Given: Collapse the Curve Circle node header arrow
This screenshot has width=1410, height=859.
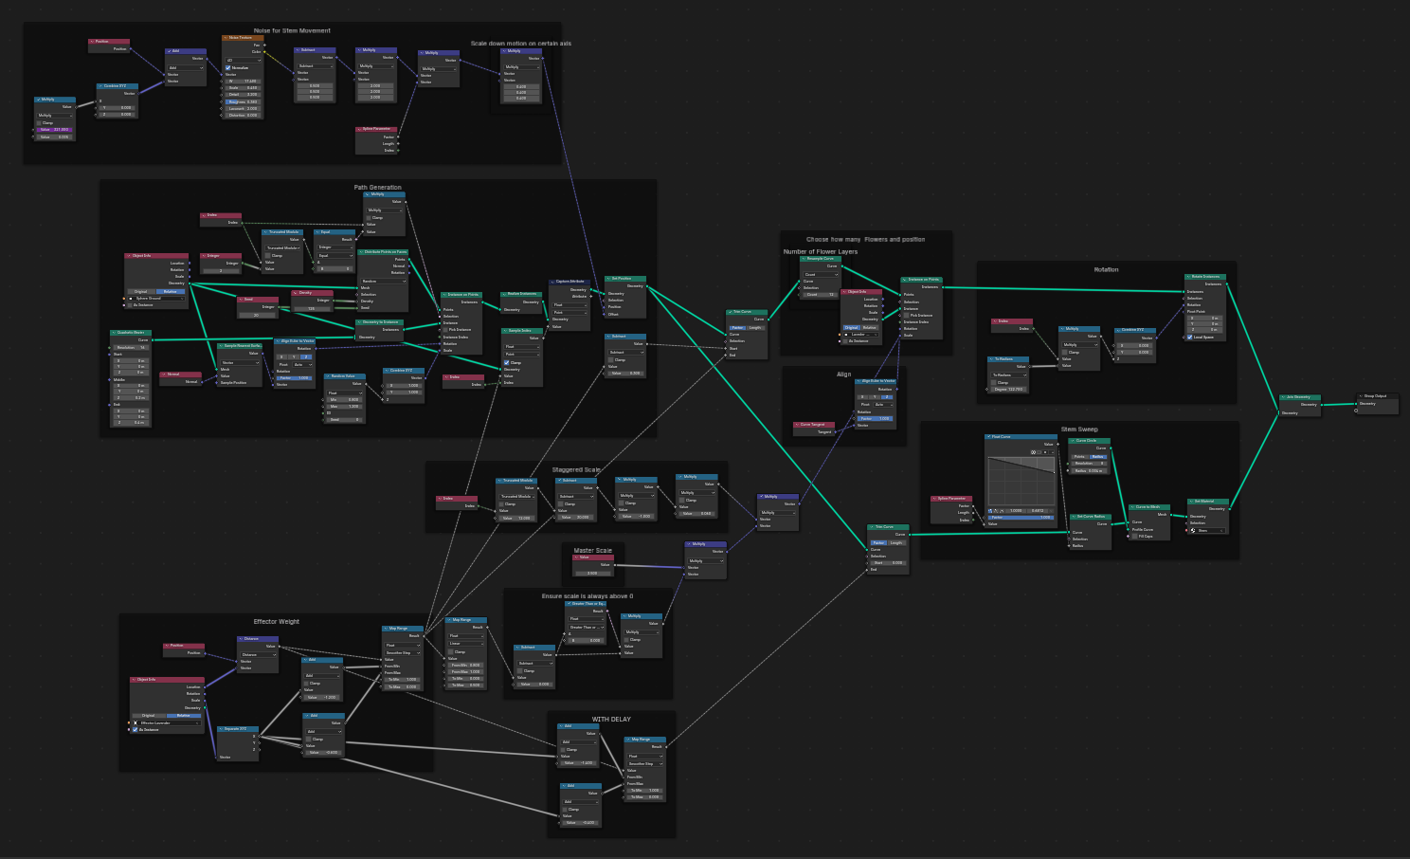Looking at the screenshot, I should (x=1073, y=441).
